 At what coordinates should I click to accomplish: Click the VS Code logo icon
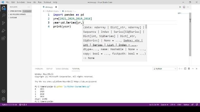[2, 2]
